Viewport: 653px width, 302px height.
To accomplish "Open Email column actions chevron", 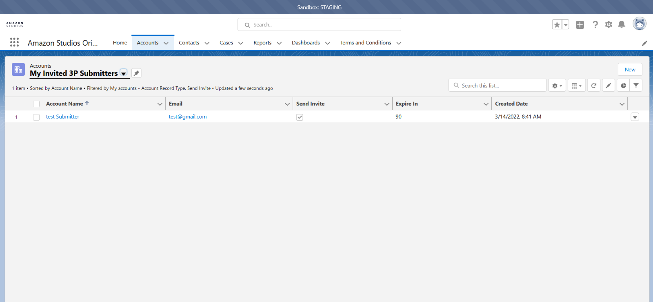I will coord(287,104).
